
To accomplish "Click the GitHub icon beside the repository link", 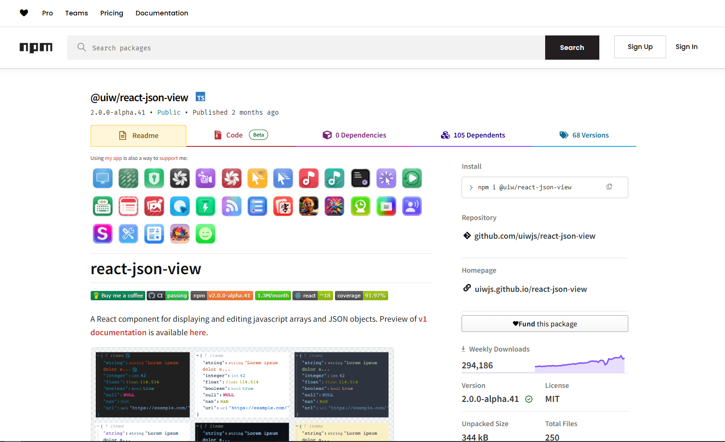I will pyautogui.click(x=467, y=235).
